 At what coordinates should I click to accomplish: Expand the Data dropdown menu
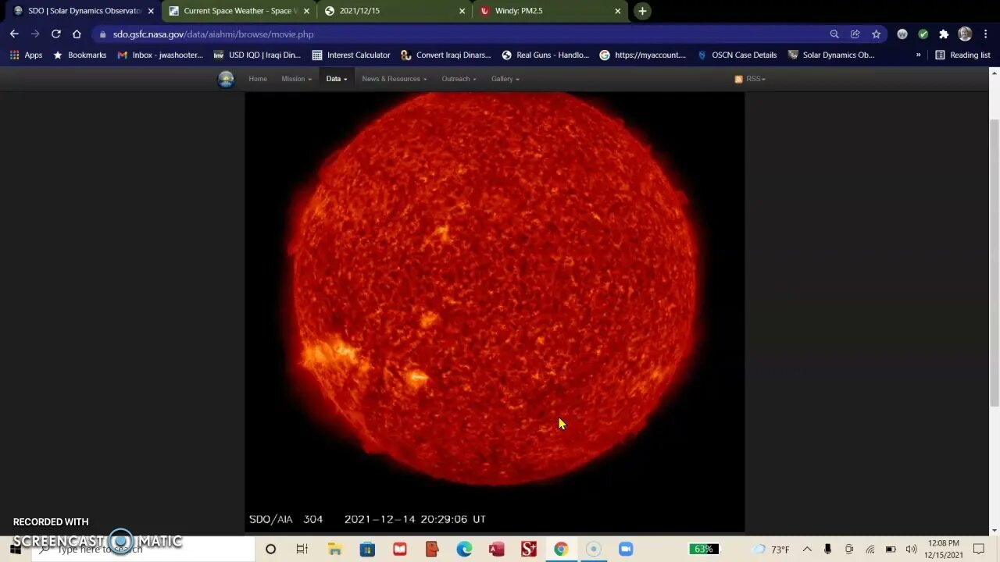[337, 79]
